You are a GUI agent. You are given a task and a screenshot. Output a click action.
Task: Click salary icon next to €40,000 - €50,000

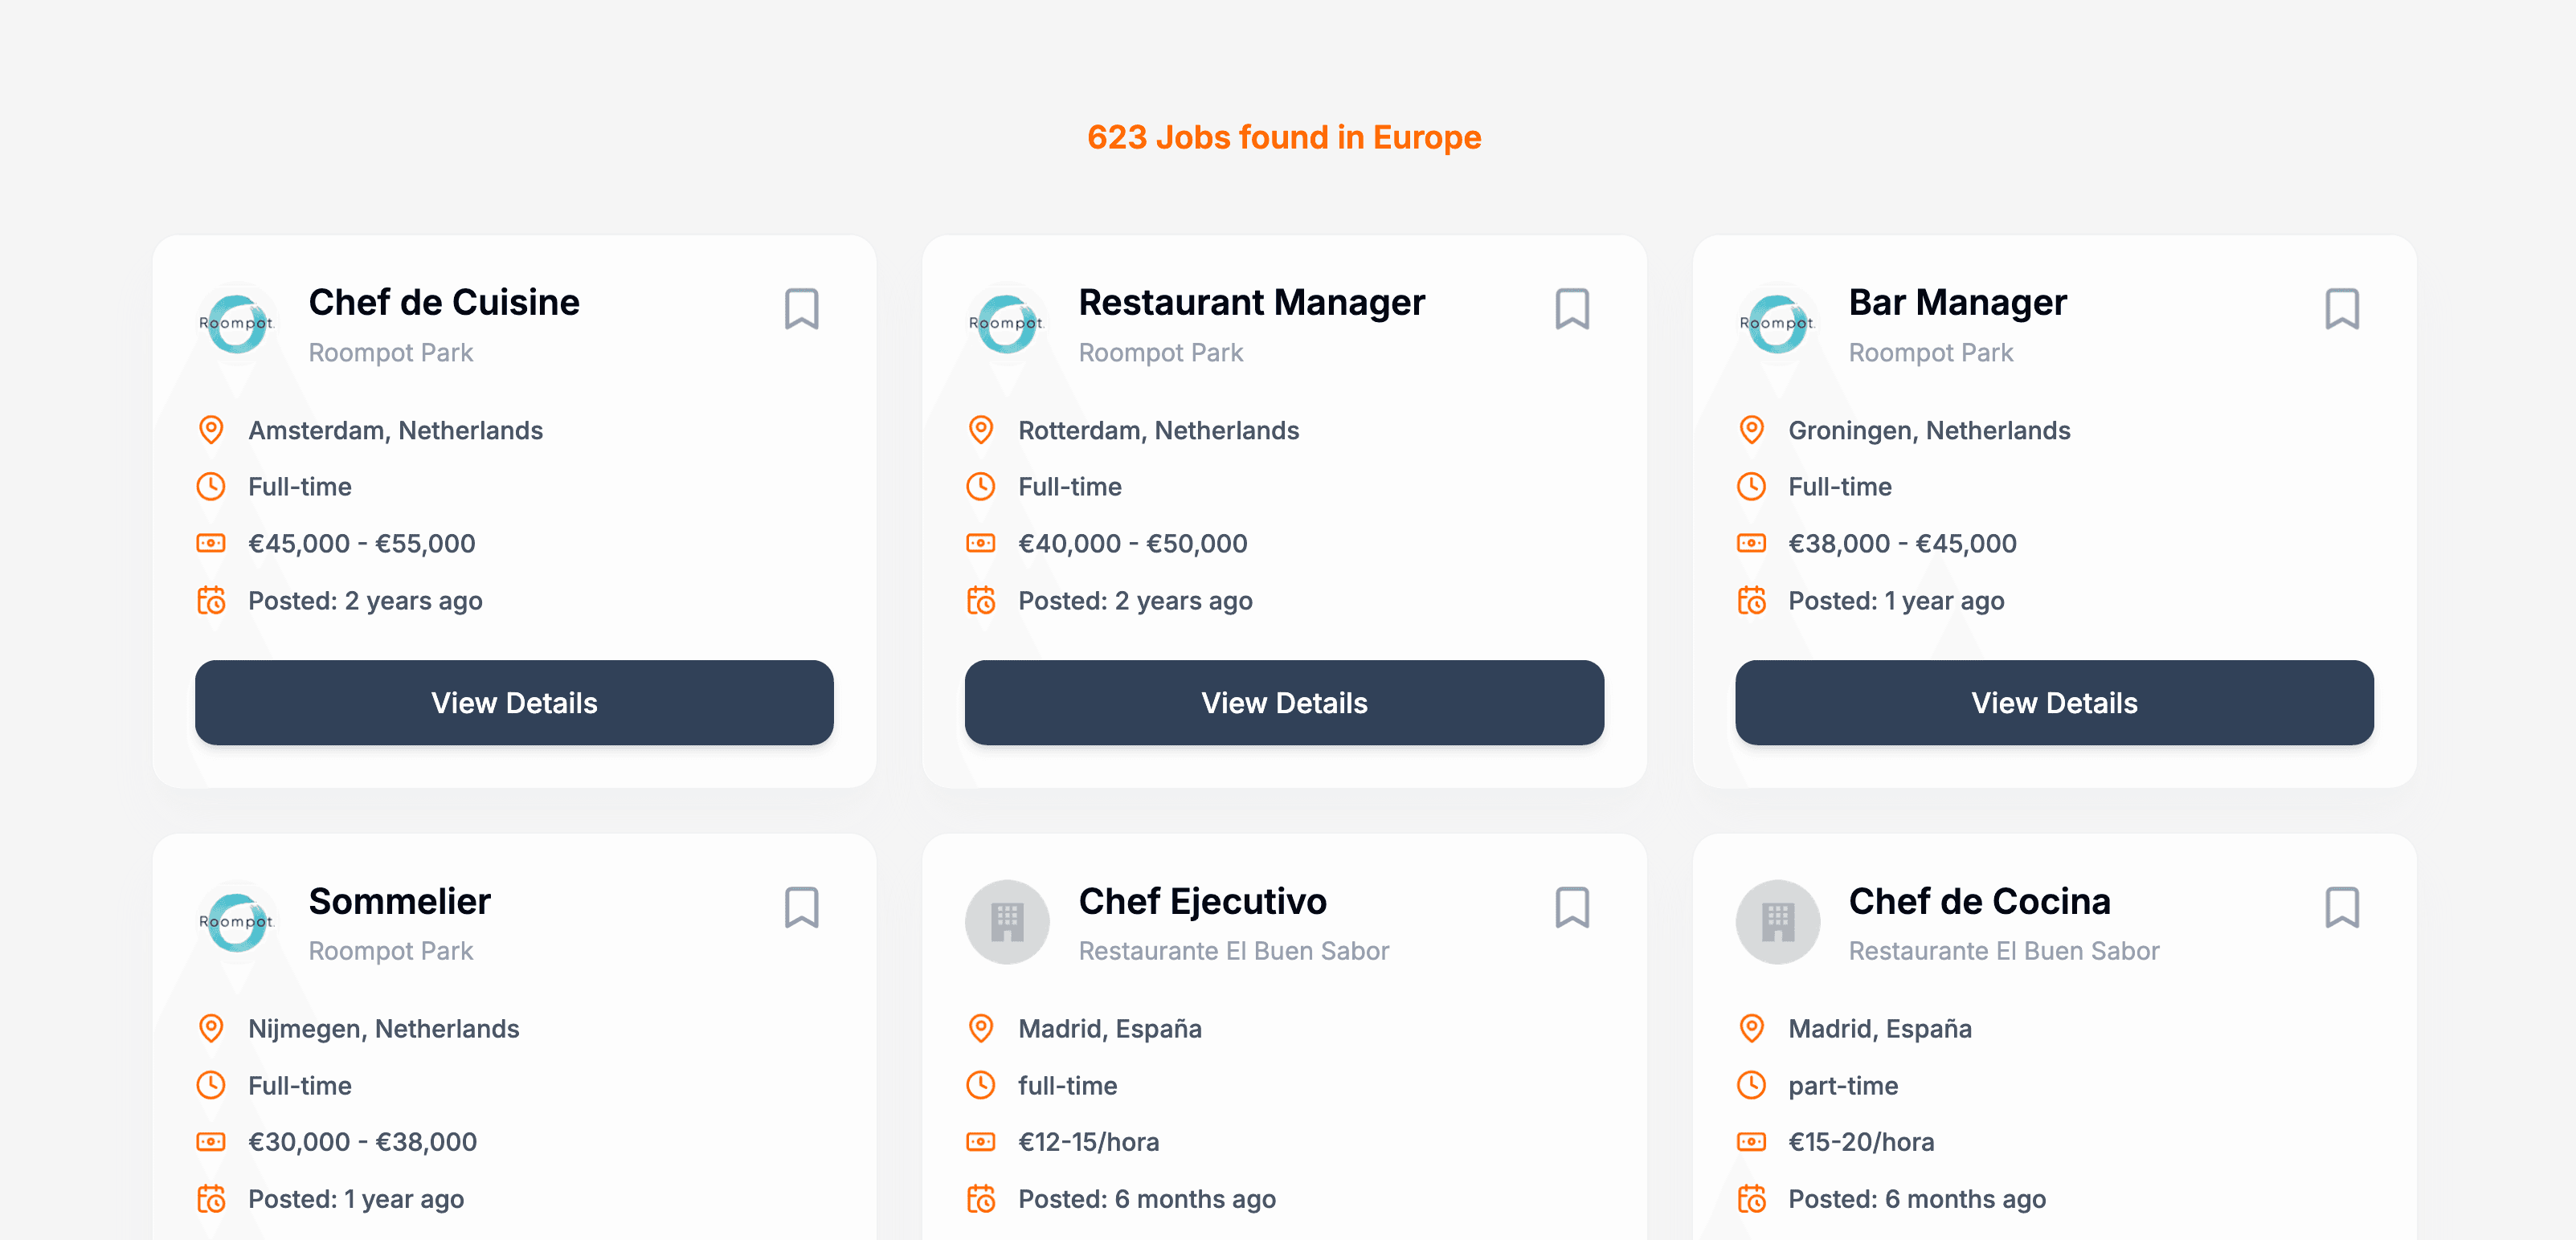click(981, 544)
